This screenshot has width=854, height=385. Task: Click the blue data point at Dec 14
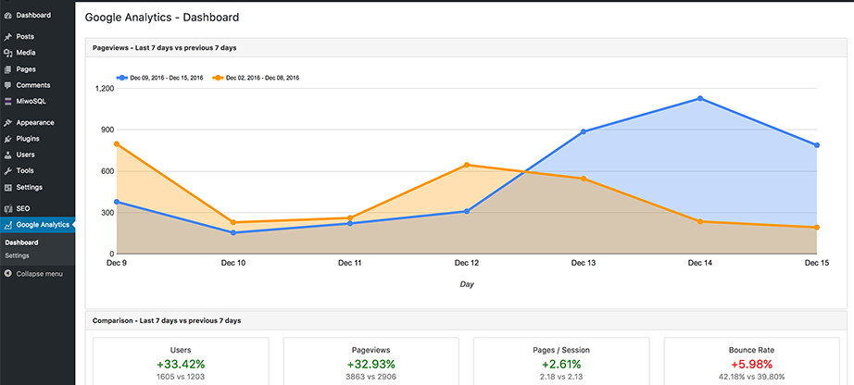(x=700, y=99)
